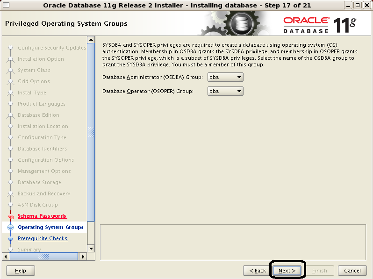Open the Help dialog
373x279 pixels.
(x=20, y=271)
